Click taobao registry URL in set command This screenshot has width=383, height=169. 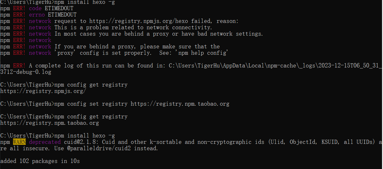pos(180,104)
